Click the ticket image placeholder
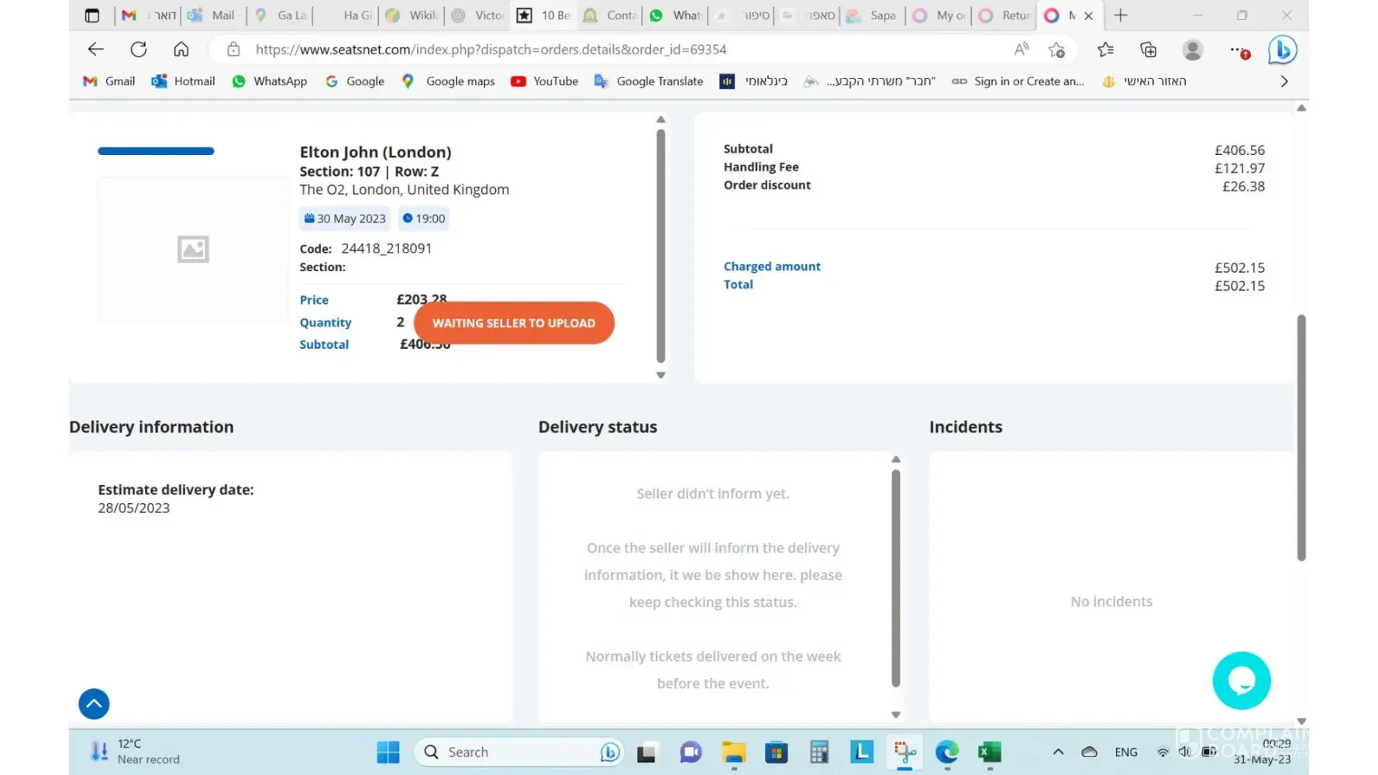This screenshot has height=775, width=1378. pyautogui.click(x=193, y=250)
